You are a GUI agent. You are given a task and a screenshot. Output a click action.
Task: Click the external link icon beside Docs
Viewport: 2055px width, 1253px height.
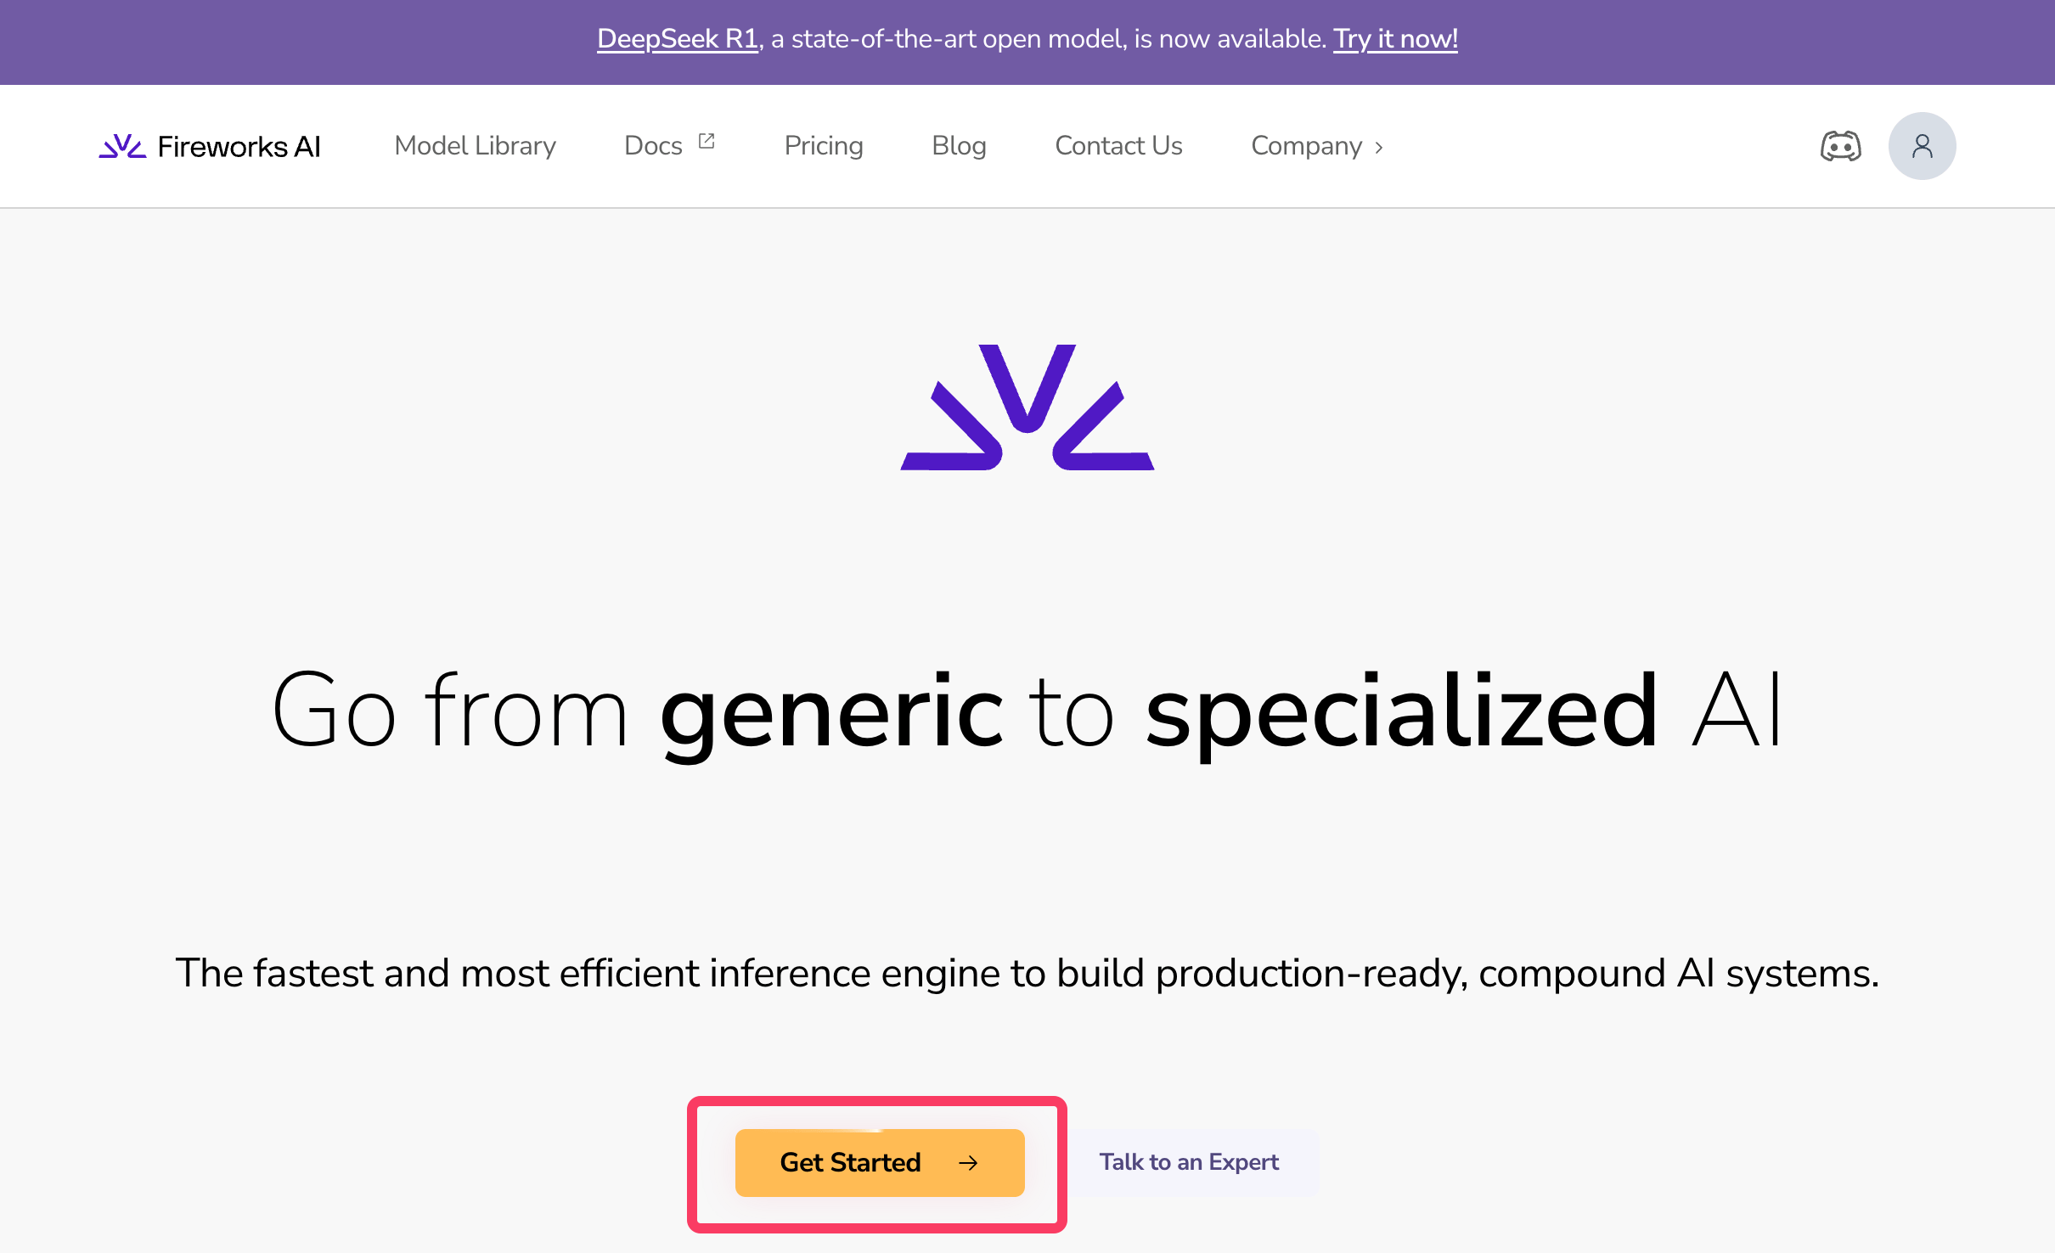pos(707,142)
